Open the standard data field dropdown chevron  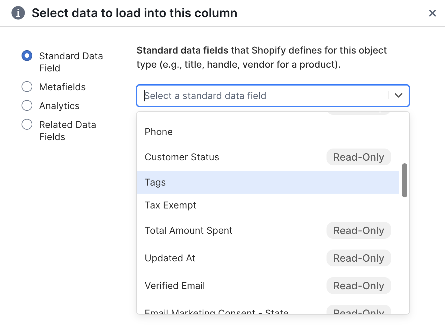click(x=399, y=96)
